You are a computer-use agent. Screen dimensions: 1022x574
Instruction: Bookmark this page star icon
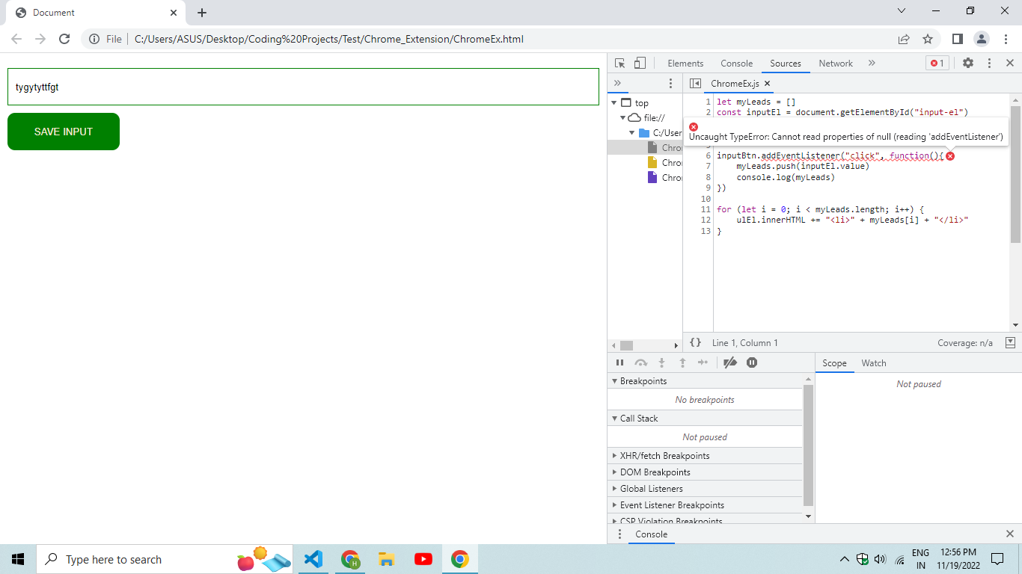click(x=928, y=39)
